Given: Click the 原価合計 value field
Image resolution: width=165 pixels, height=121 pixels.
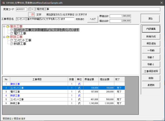Looking at the screenshot, I should [x=120, y=16].
